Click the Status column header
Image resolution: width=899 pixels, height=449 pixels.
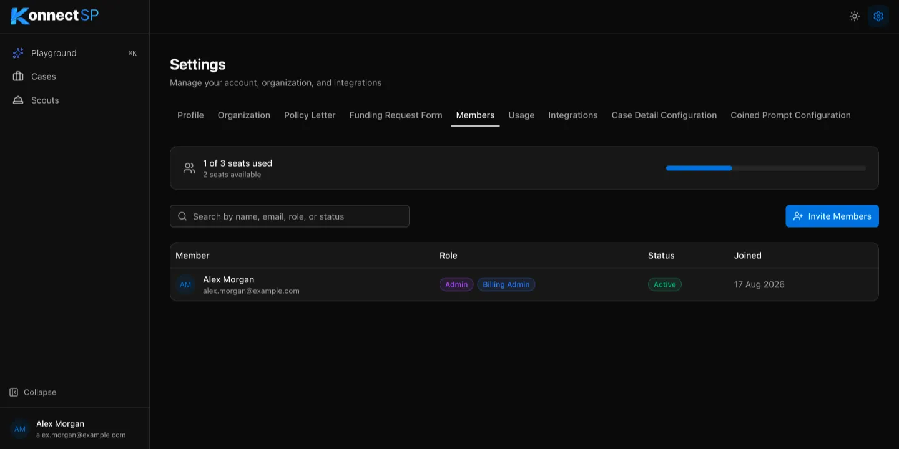coord(661,256)
